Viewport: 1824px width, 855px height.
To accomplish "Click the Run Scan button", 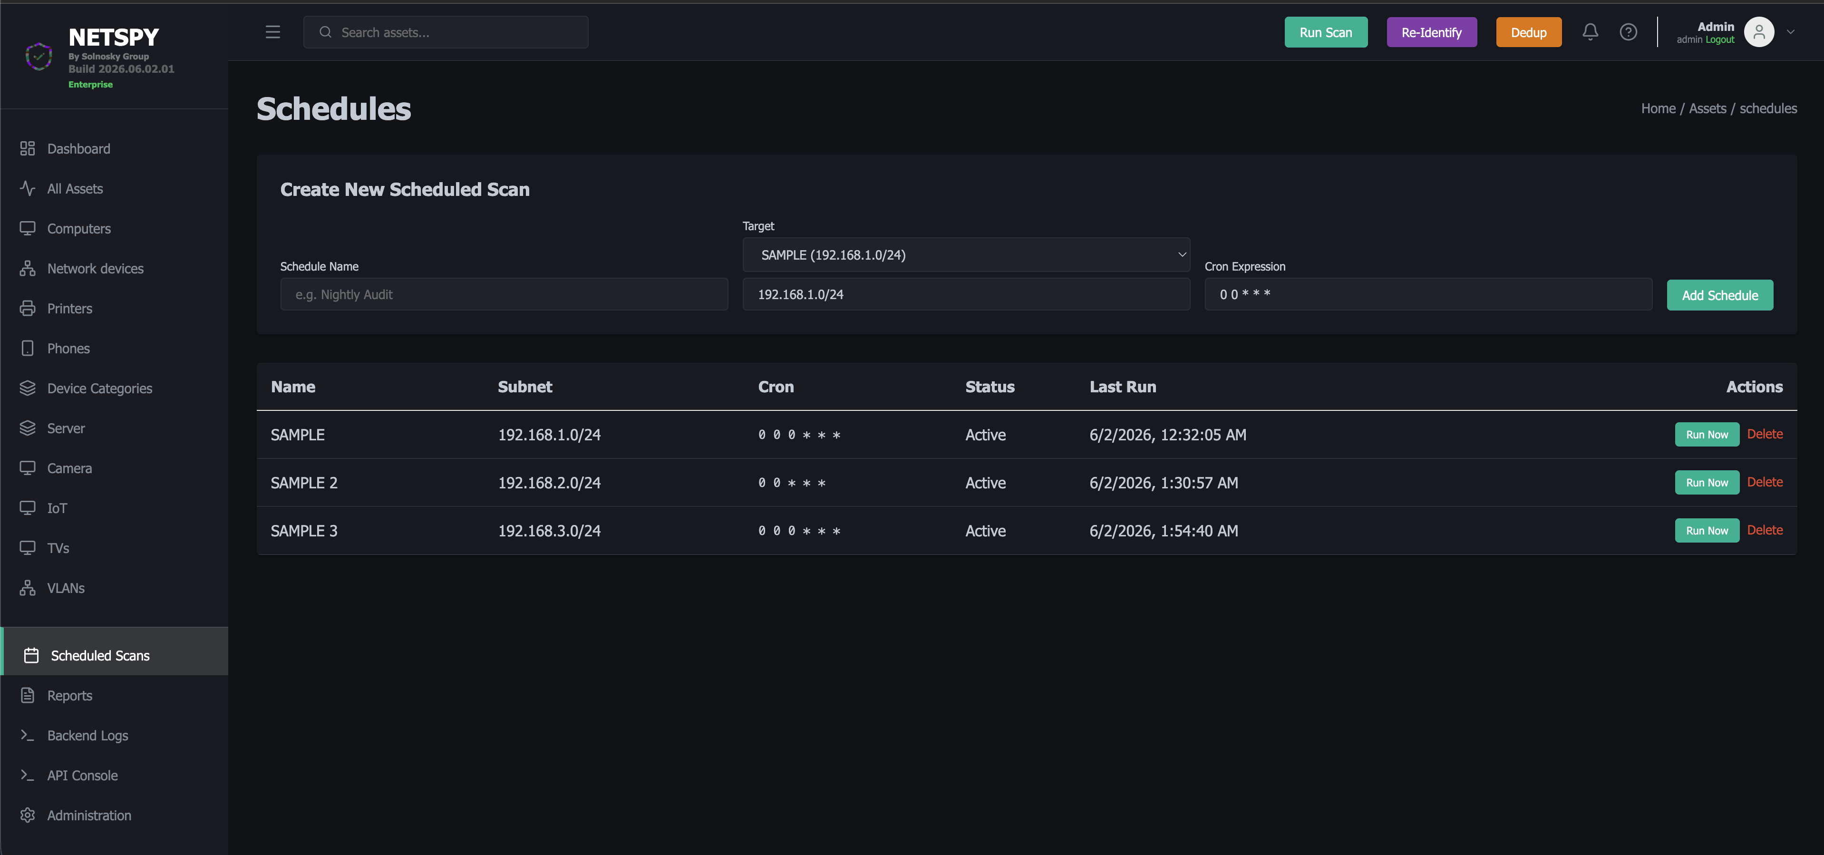I will (1326, 32).
